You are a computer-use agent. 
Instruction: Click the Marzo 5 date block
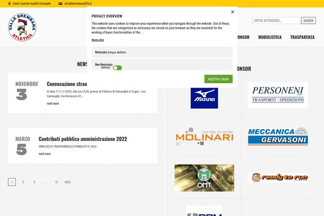tap(23, 145)
